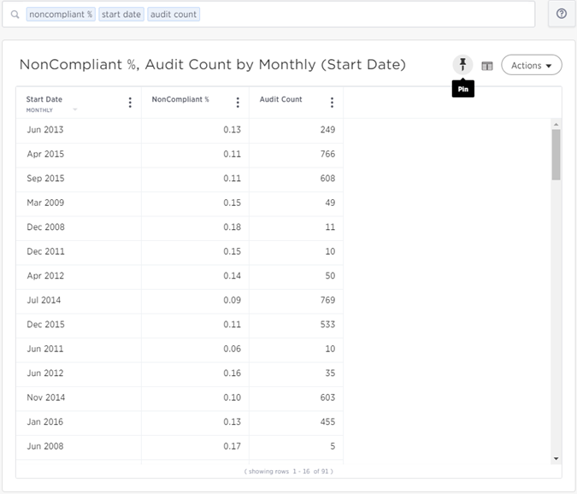Screen dimensions: 577x494
Task: Click NonCompliant value 0.18
Action: click(232, 226)
